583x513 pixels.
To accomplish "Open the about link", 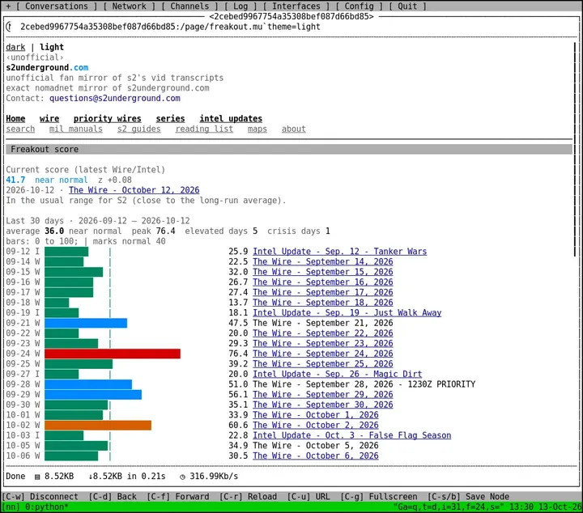I will [x=294, y=129].
